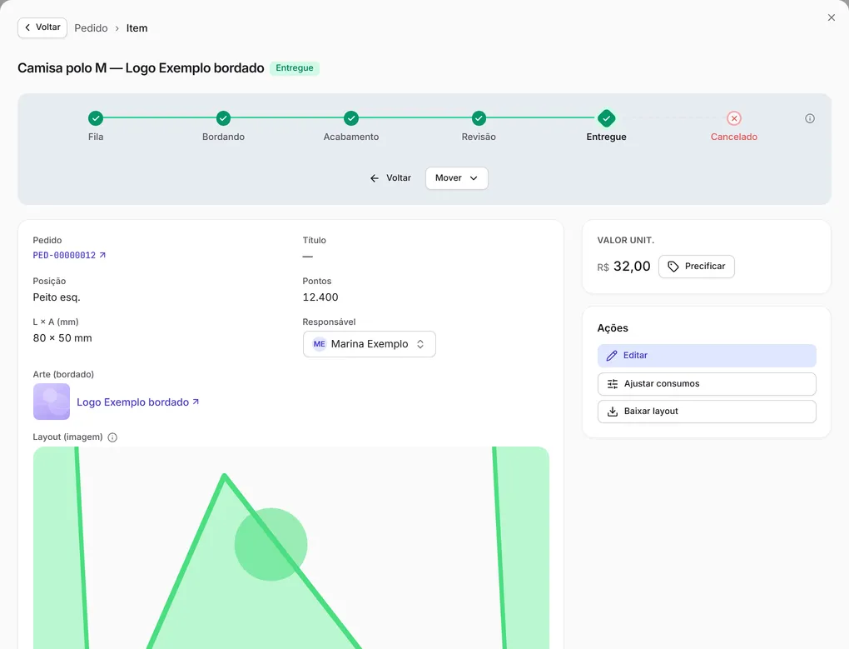Open the PED-00000012 order link
This screenshot has height=649, width=849.
(x=69, y=255)
